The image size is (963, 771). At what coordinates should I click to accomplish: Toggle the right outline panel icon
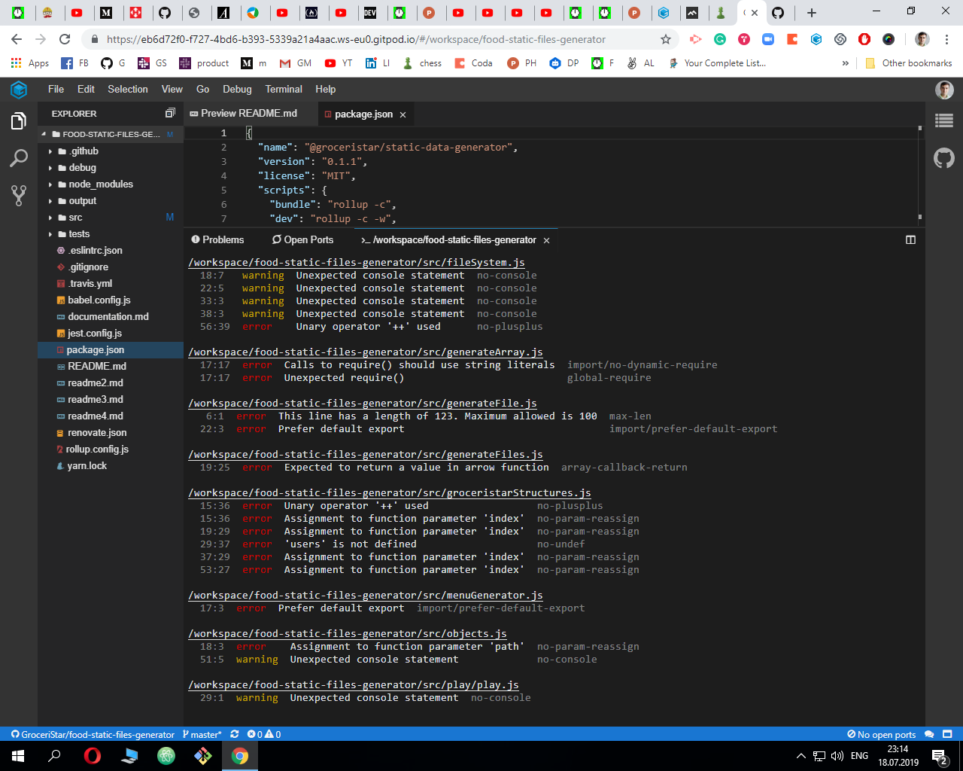pyautogui.click(x=944, y=120)
